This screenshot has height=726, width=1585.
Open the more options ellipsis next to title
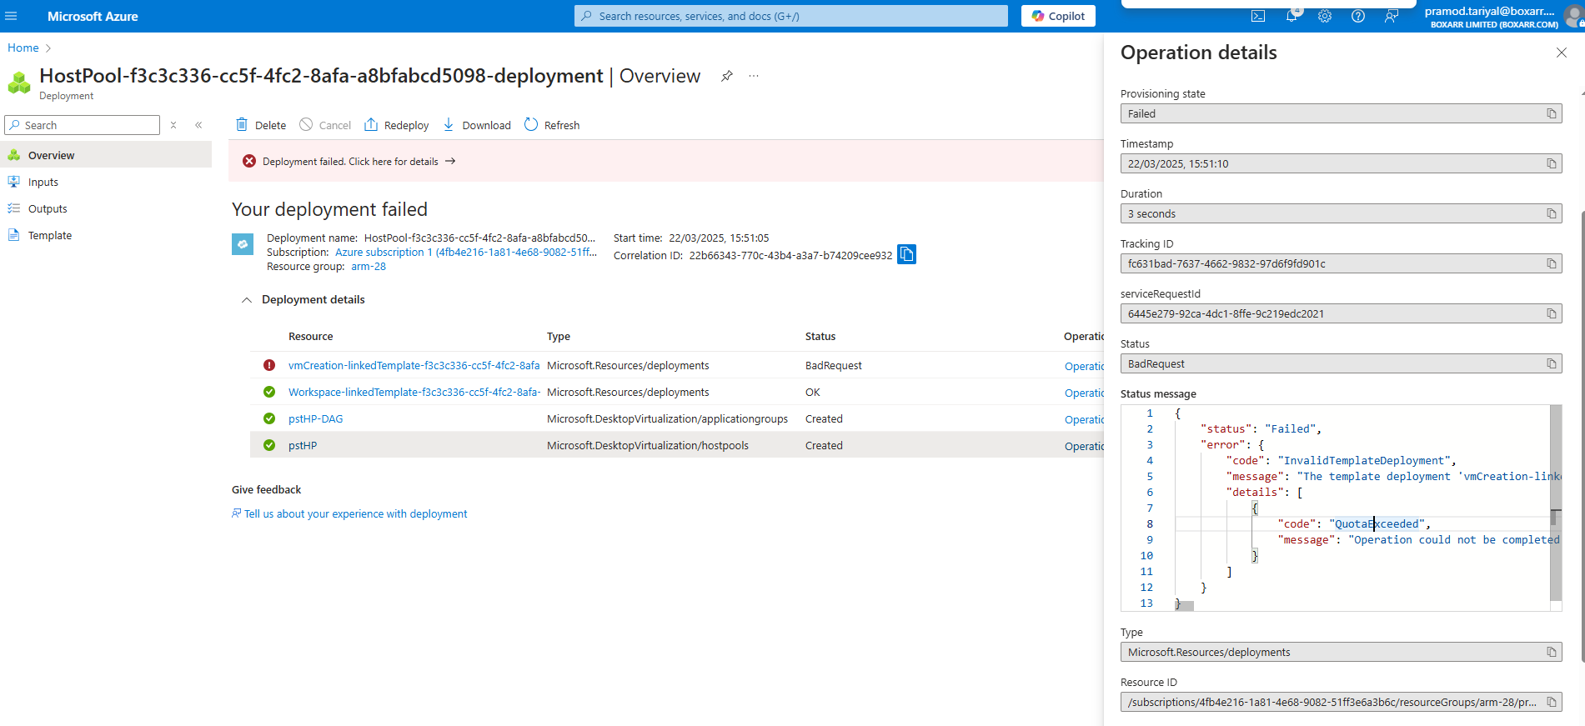tap(754, 76)
